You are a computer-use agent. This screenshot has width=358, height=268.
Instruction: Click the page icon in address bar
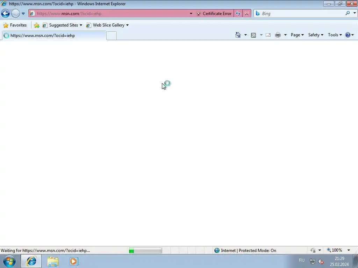click(32, 14)
